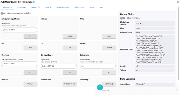Click the LG Update info icon
The width and height of the screenshot is (179, 95).
(100, 88)
